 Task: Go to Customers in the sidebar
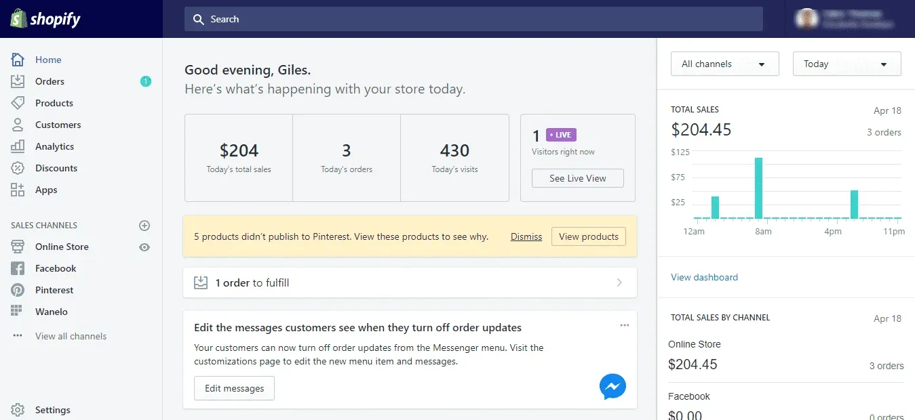coord(58,125)
